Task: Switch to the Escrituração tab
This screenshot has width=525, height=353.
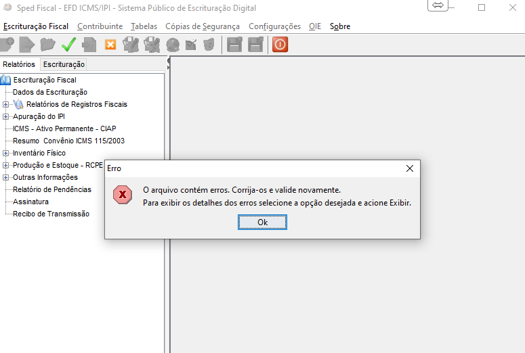Action: (x=64, y=64)
